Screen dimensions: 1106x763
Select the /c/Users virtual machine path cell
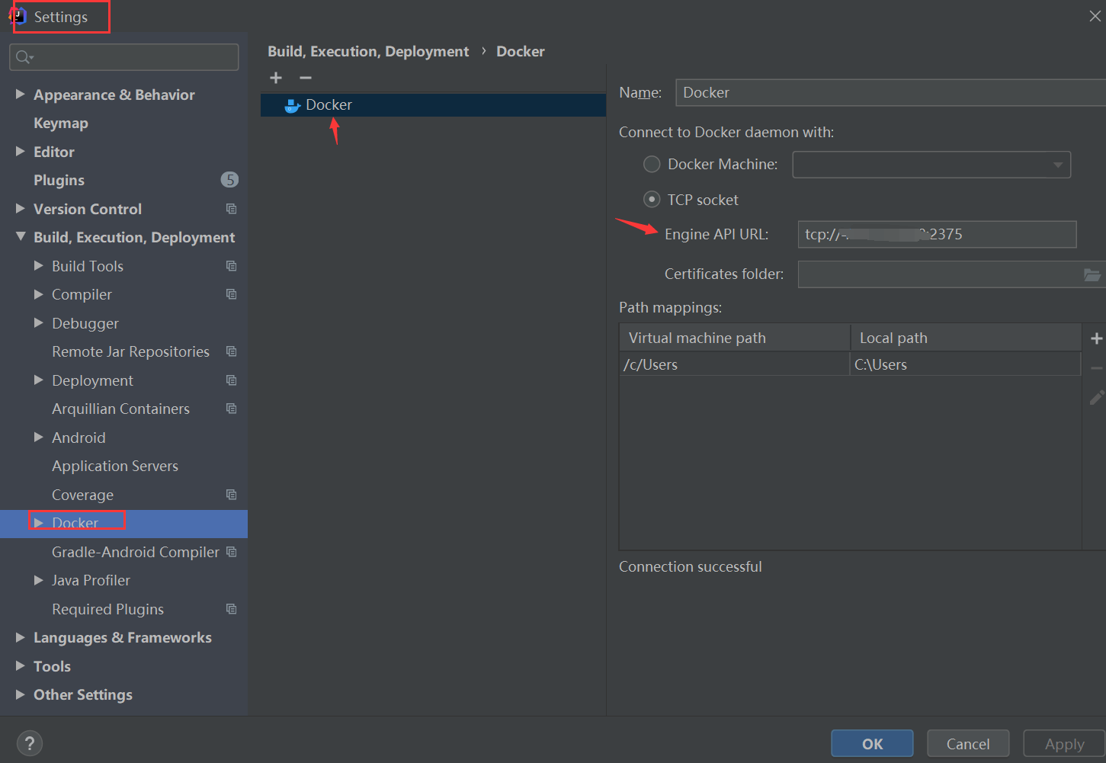point(735,364)
